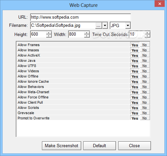
Task: Click the Width value field
Action: pyautogui.click(x=76, y=34)
